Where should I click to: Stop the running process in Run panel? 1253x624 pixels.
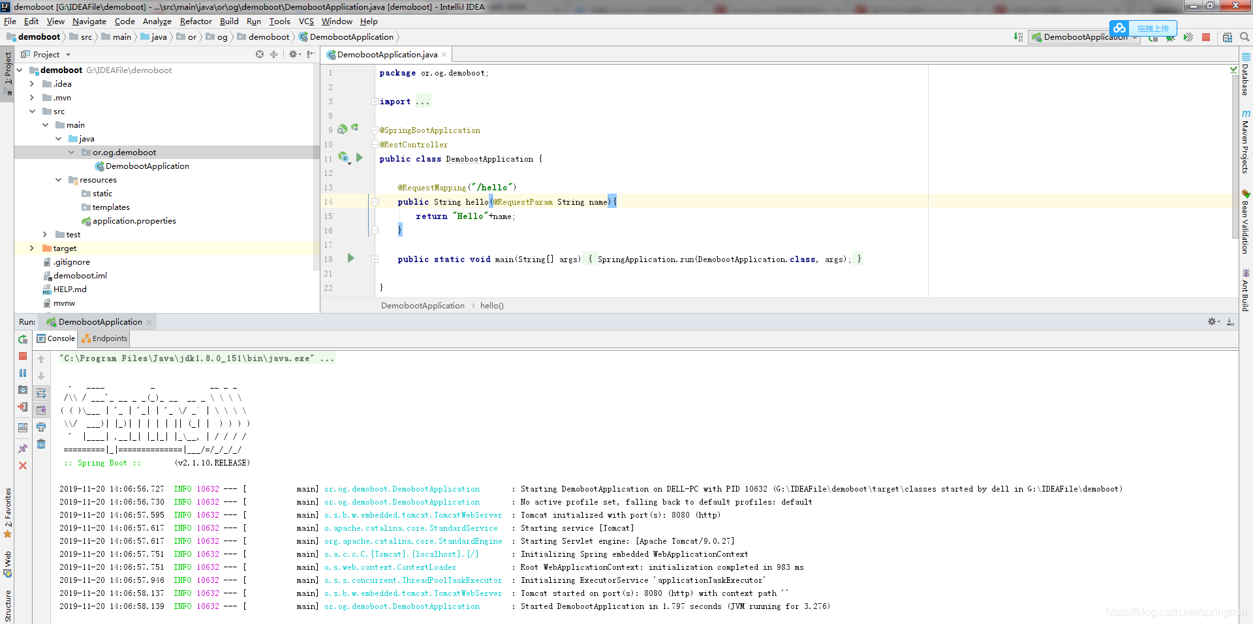[23, 356]
